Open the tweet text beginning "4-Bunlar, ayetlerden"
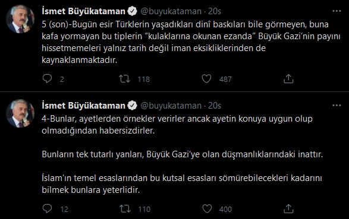349x219 pixels. tap(182, 154)
